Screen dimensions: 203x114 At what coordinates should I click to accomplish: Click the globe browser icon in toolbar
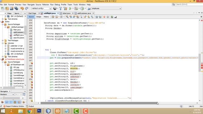[x=55, y=9]
